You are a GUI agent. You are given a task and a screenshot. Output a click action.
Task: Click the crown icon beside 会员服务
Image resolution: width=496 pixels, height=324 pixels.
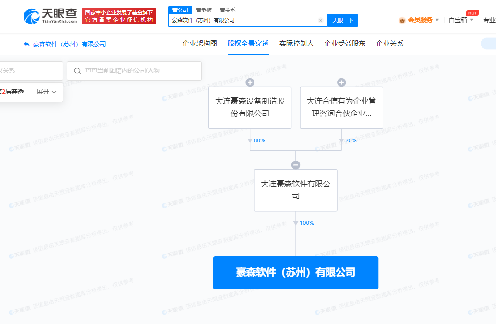[x=402, y=21]
